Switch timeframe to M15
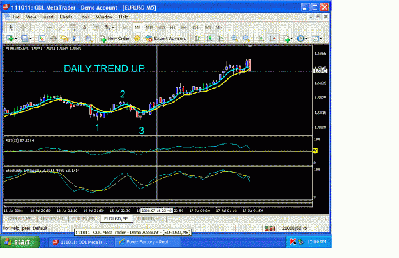The height and width of the screenshot is (258, 399). (x=149, y=27)
